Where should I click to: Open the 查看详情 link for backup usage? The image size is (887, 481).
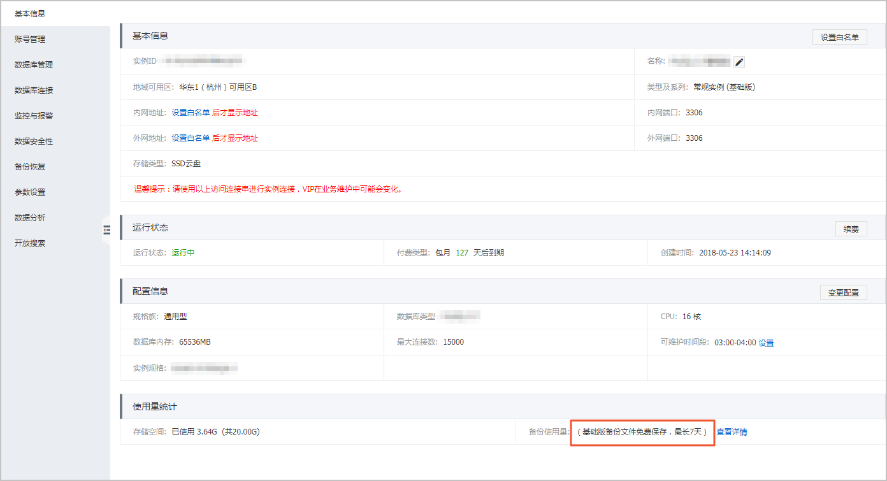[x=732, y=432]
